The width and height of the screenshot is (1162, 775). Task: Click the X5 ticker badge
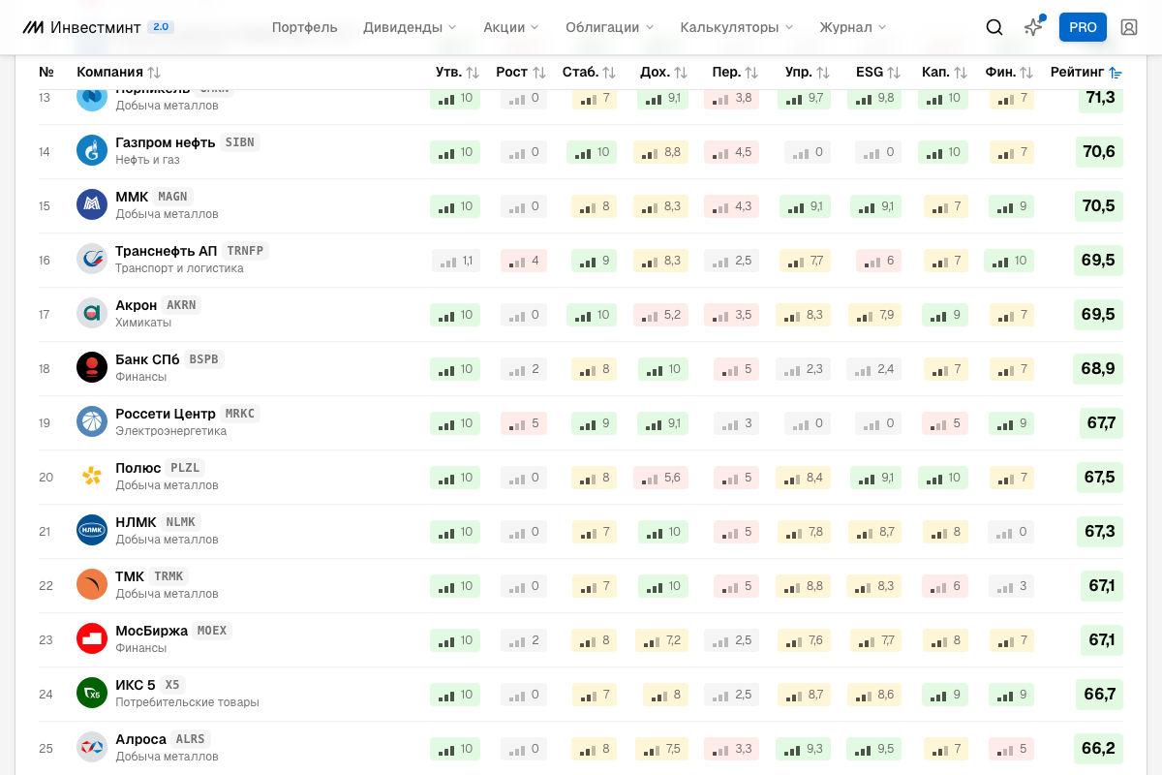[x=172, y=685]
